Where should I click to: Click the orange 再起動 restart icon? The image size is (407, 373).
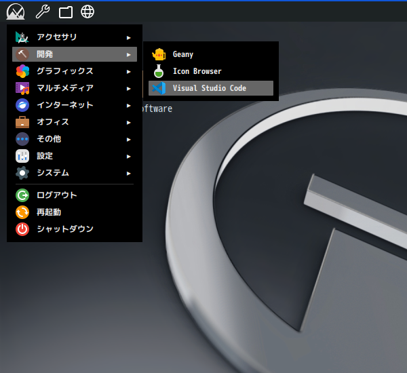[x=22, y=212]
